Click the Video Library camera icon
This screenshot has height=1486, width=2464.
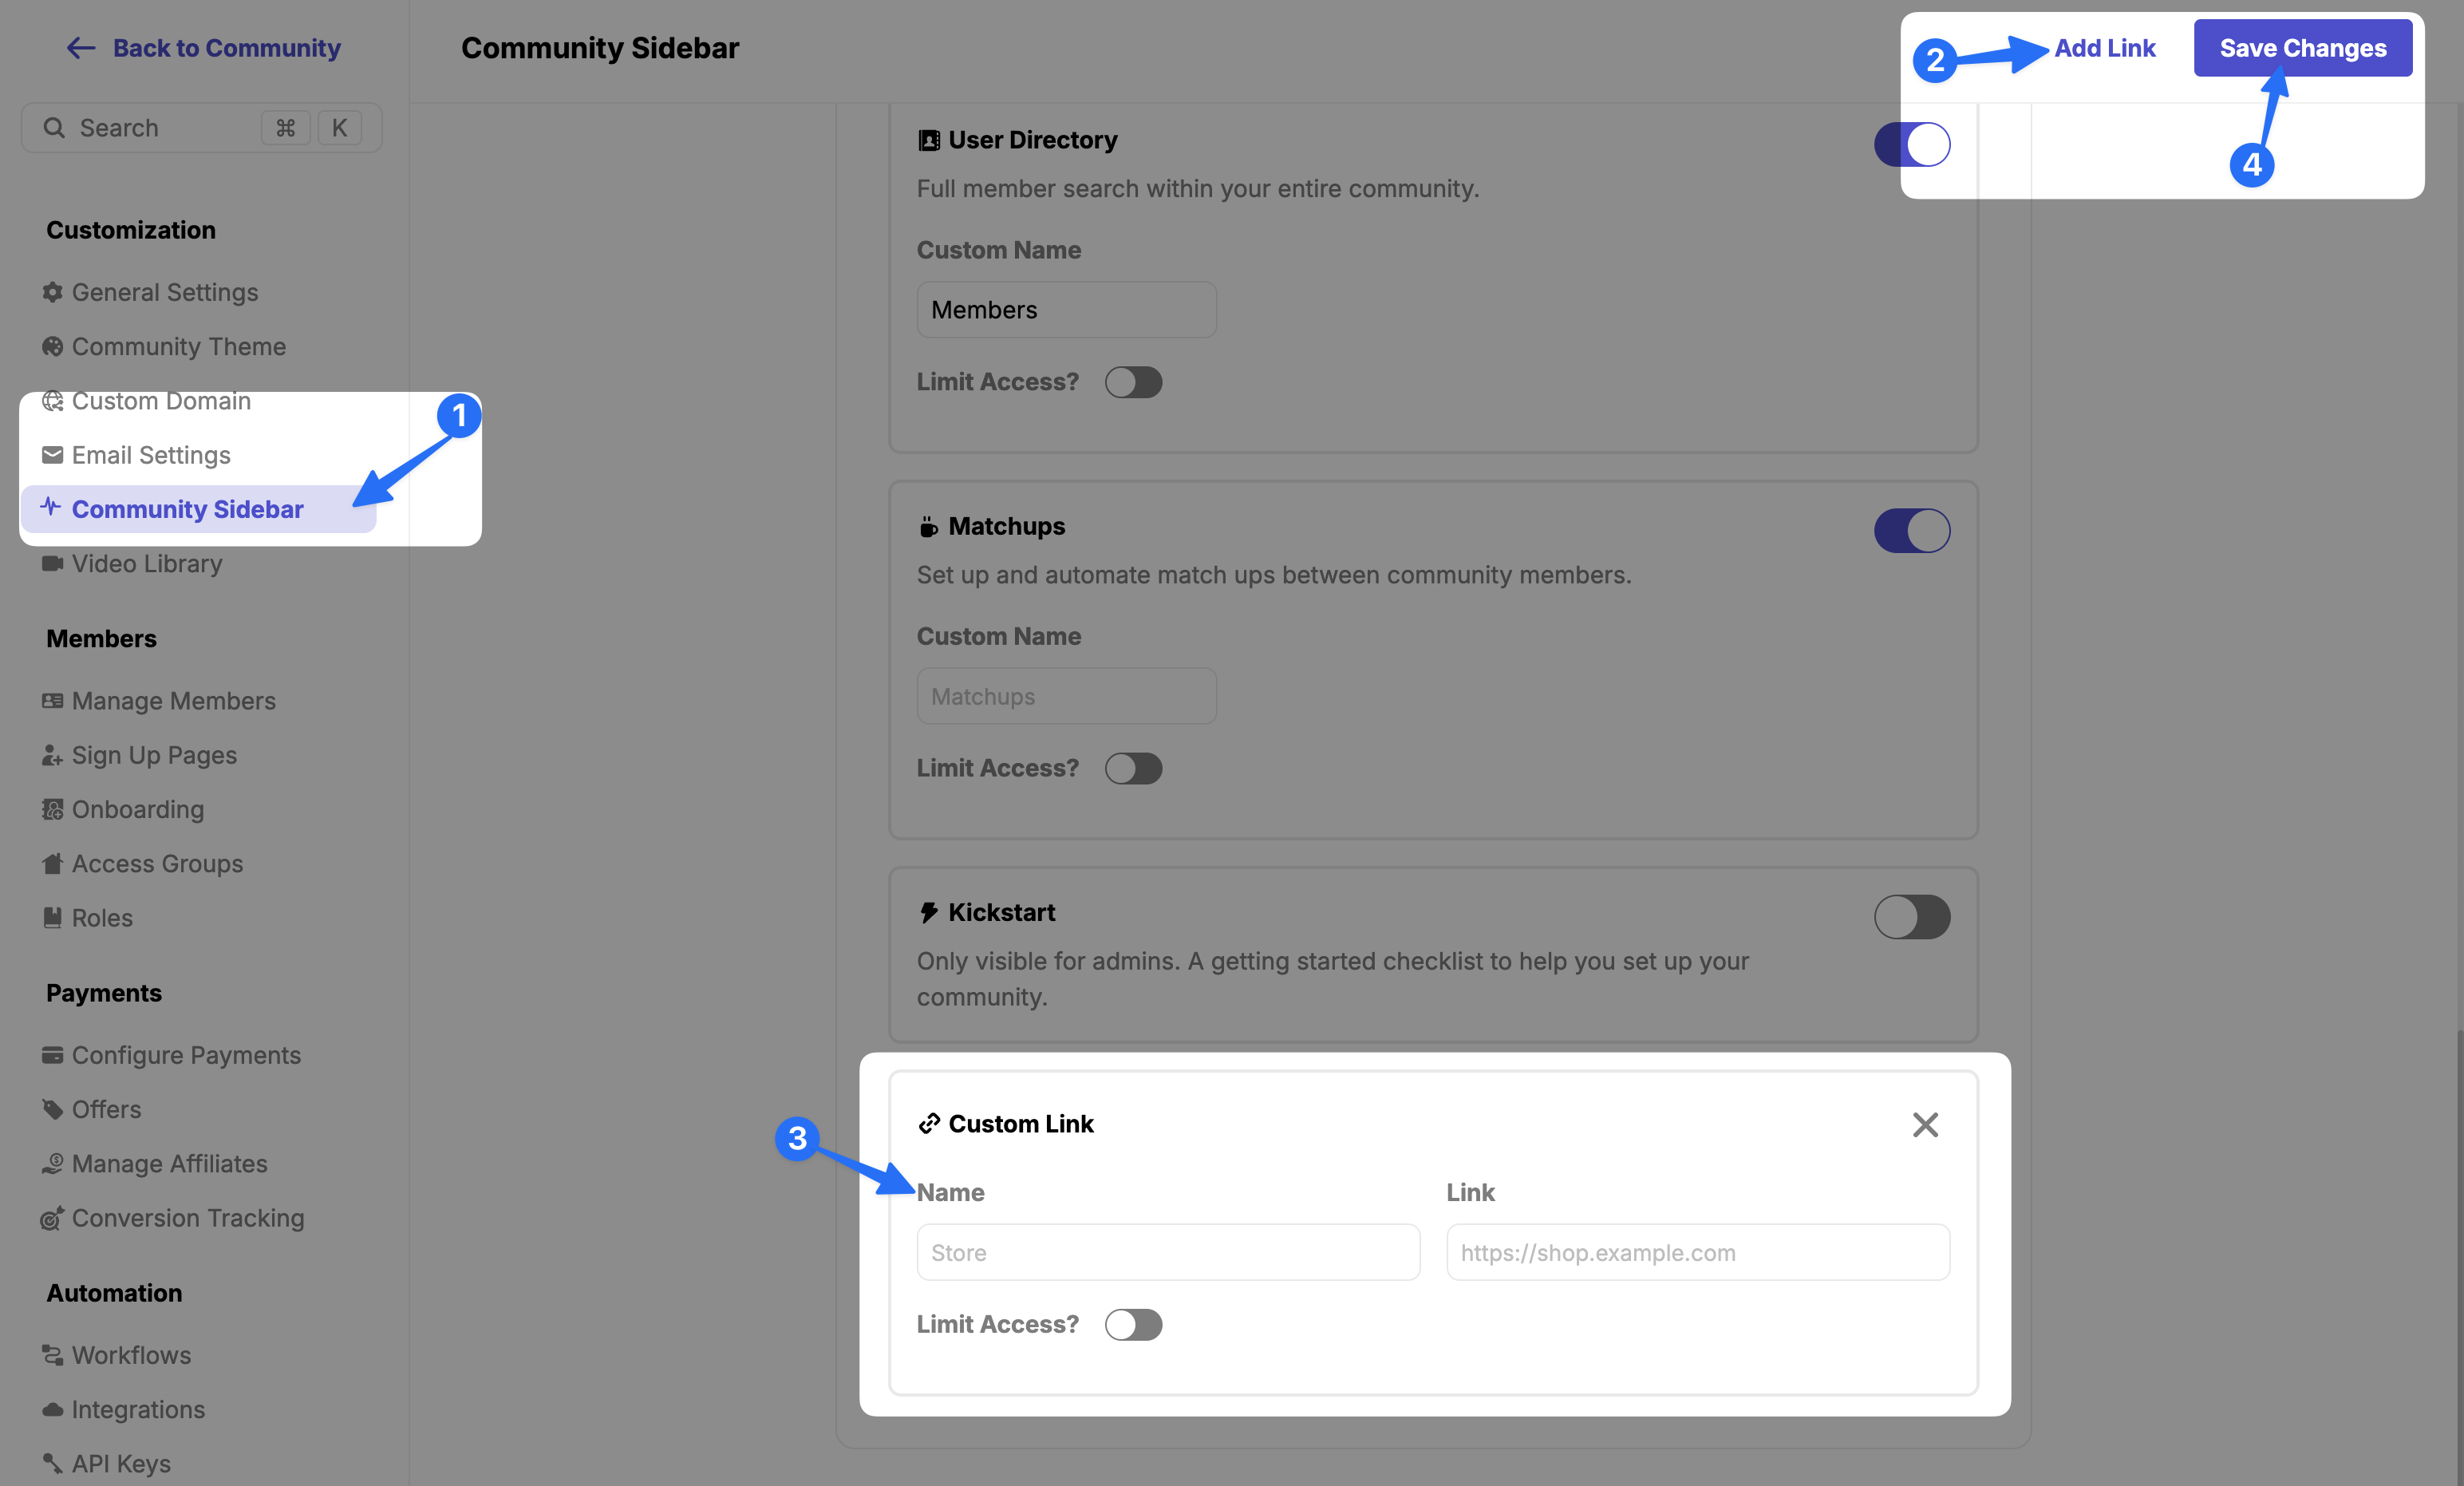[x=52, y=563]
